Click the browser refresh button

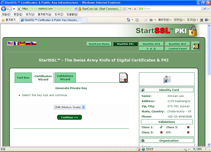(130, 9)
